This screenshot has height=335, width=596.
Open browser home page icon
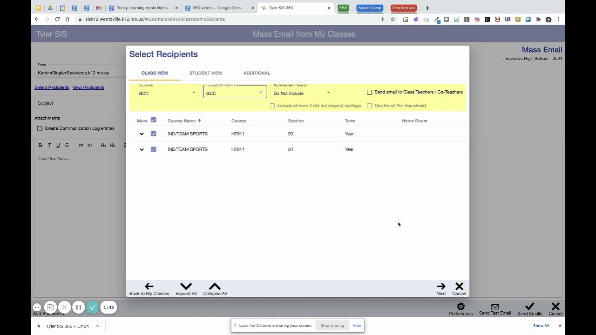68,19
